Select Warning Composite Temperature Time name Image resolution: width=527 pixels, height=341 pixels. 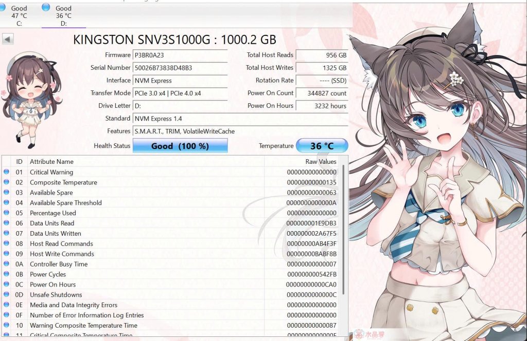click(84, 326)
